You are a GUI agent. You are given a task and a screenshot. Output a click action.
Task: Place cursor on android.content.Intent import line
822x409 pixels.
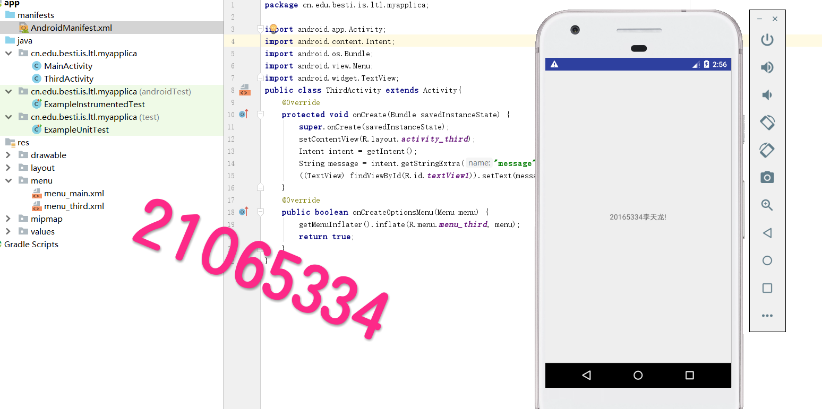tap(330, 41)
